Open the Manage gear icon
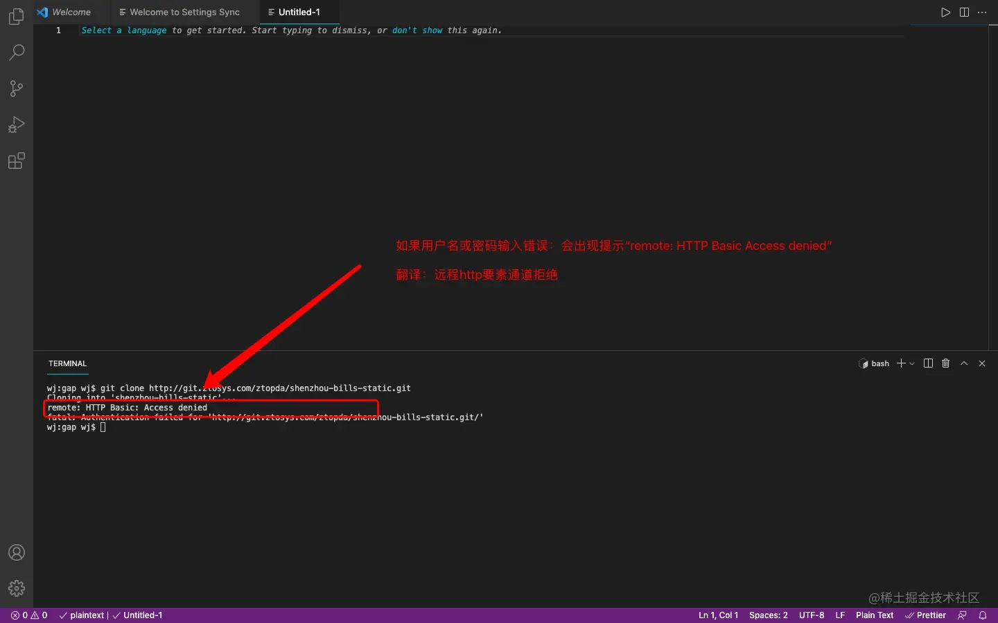This screenshot has width=998, height=623. 17,588
